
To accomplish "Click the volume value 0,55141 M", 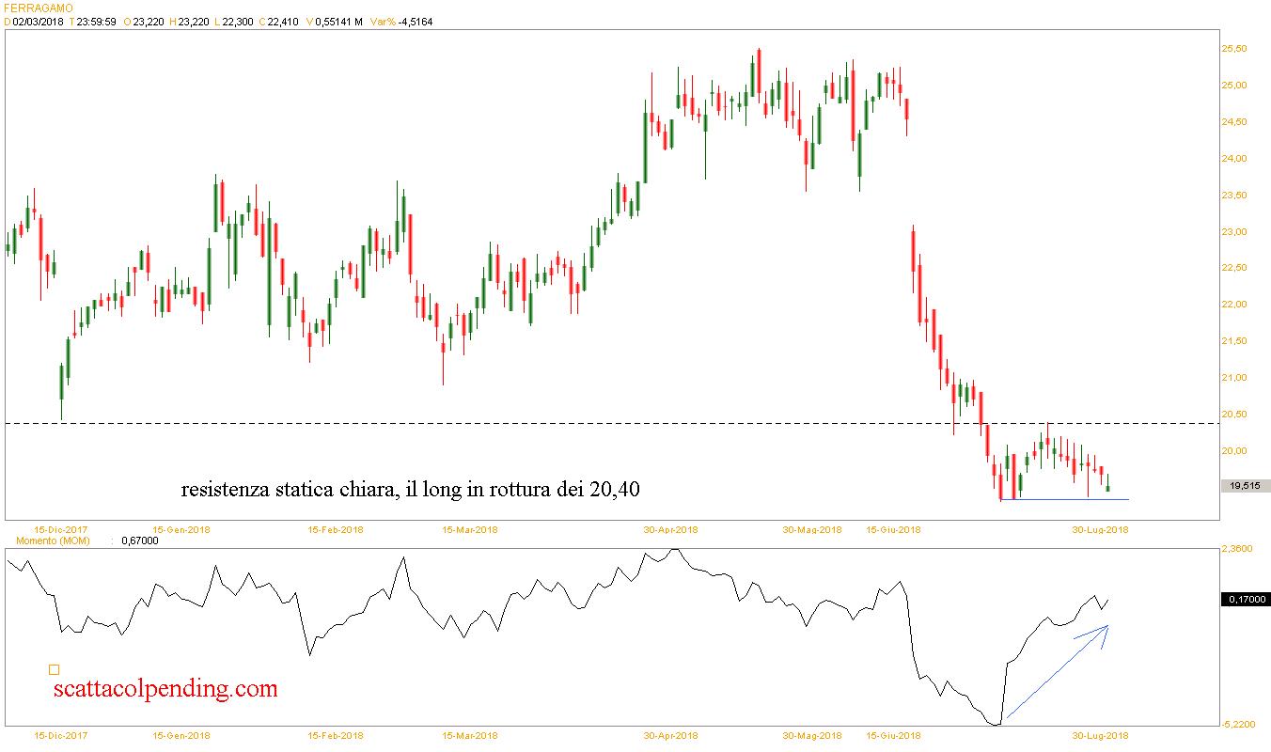I will [339, 22].
